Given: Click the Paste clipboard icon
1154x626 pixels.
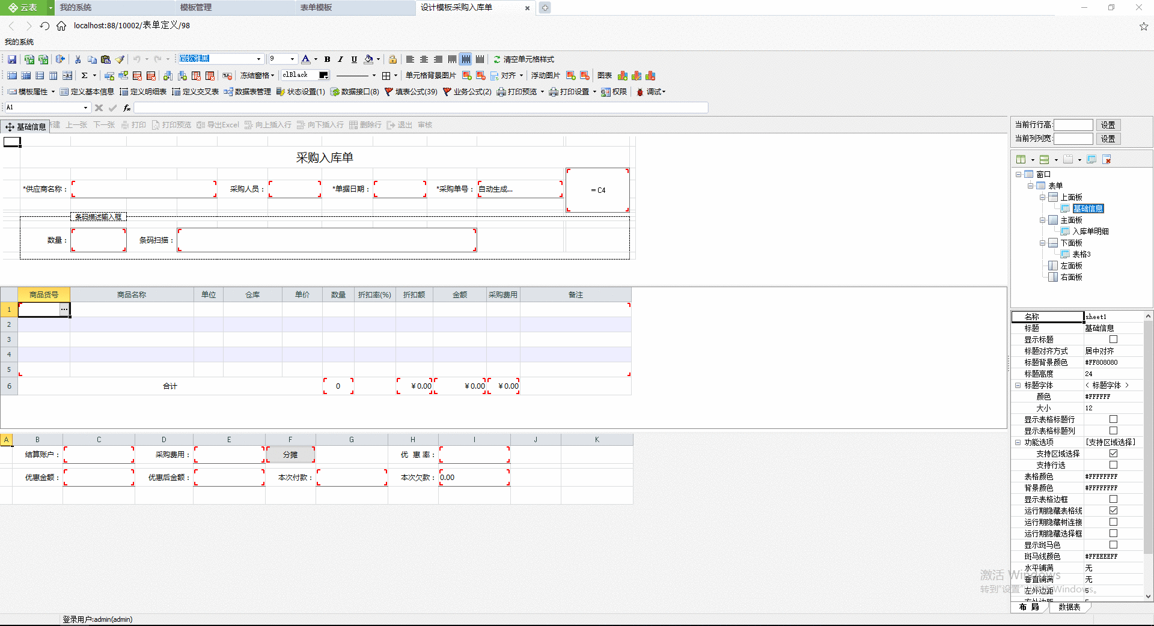Looking at the screenshot, I should (x=106, y=59).
